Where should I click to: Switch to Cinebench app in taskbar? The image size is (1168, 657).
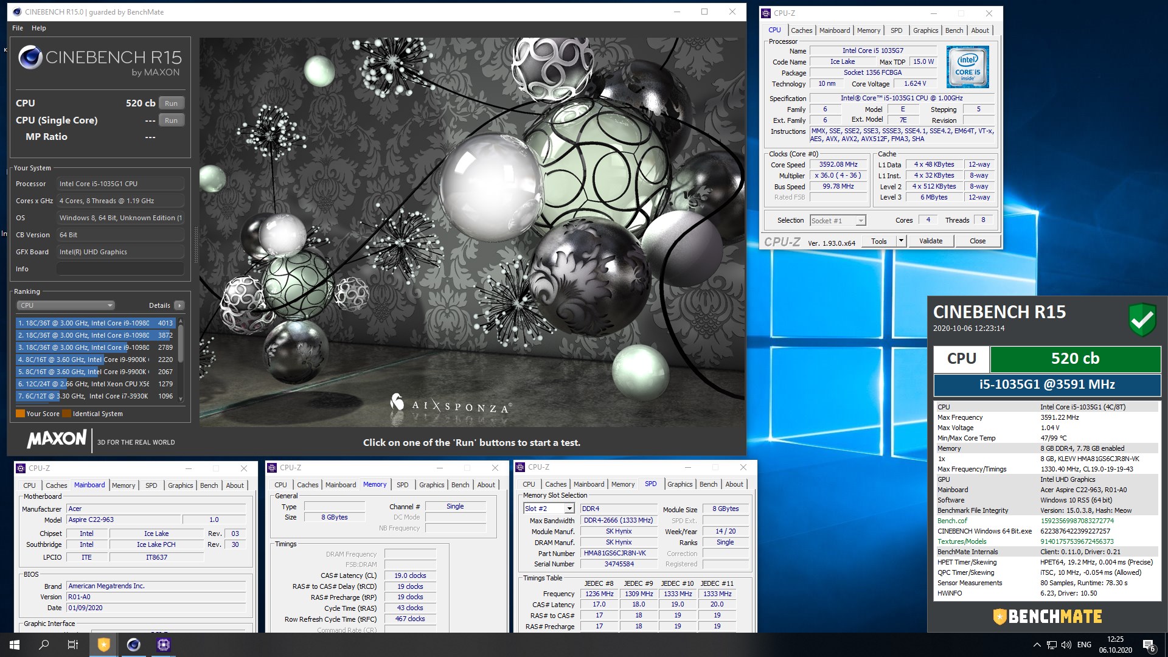pyautogui.click(x=133, y=645)
